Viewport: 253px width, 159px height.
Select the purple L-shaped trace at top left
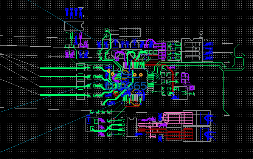82,40
